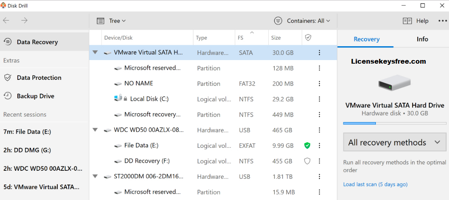Click the disk usage progress bar
Viewport: 449px width, 200px height.
pos(394,123)
